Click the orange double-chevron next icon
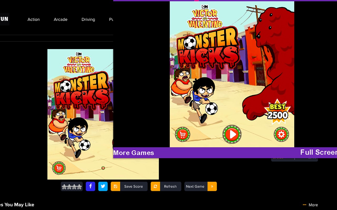Viewport: 337px width, 210px height. click(x=212, y=186)
